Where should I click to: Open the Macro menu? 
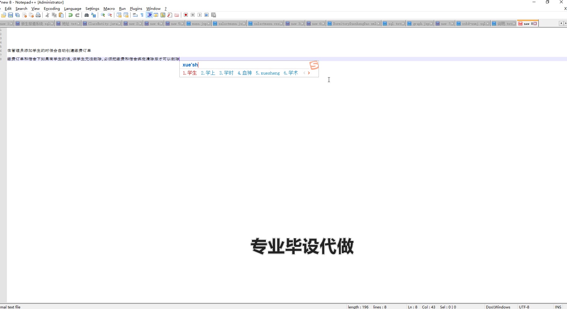(109, 9)
